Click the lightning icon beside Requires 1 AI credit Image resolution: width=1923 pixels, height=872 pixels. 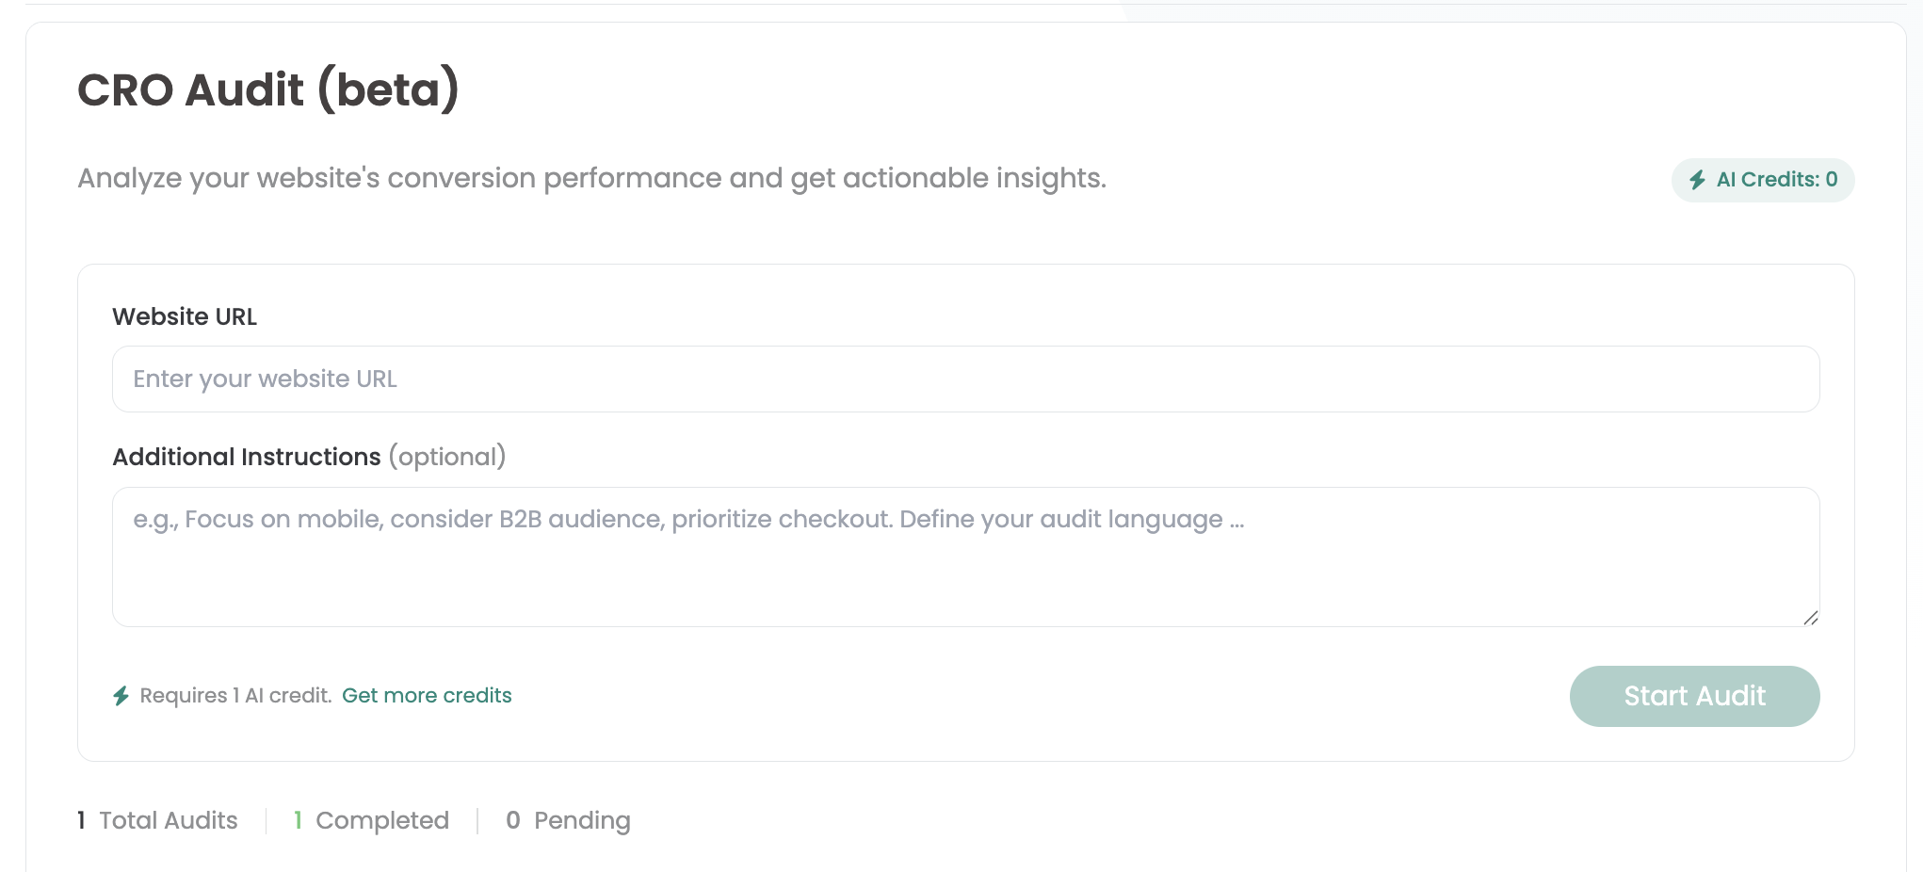pyautogui.click(x=121, y=696)
